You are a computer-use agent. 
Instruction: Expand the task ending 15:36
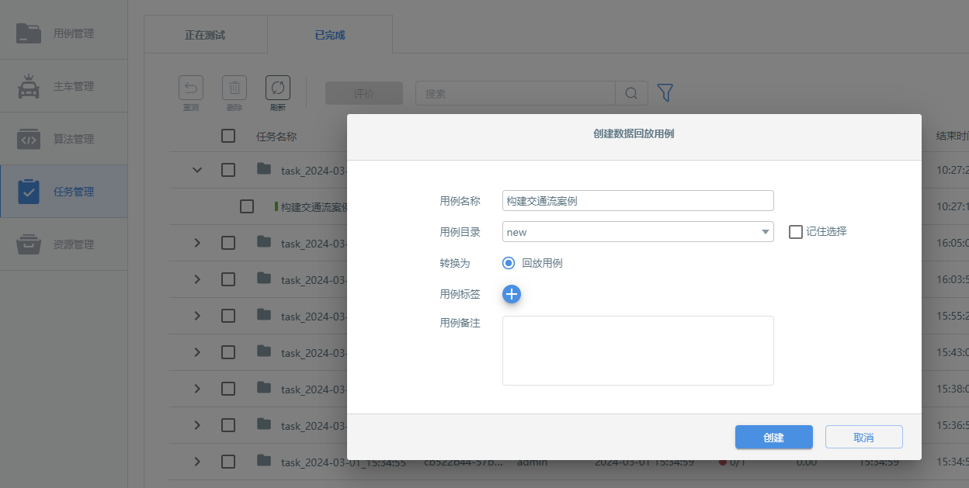[197, 425]
